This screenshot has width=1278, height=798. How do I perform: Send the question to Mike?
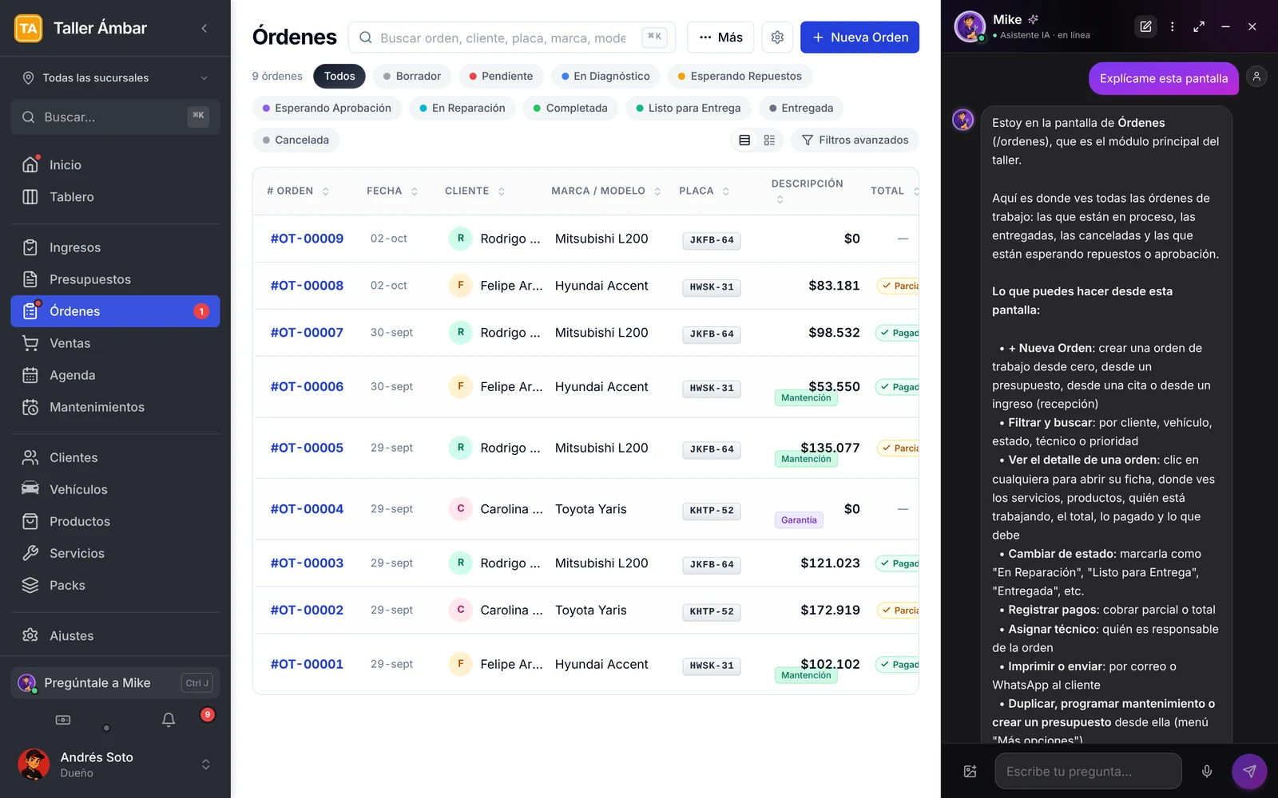pos(1249,772)
